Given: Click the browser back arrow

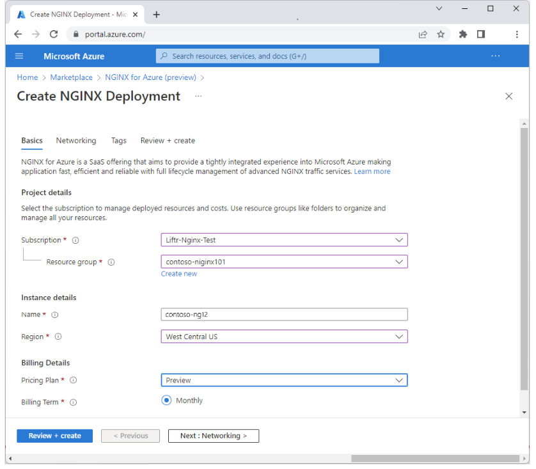Looking at the screenshot, I should pos(17,34).
